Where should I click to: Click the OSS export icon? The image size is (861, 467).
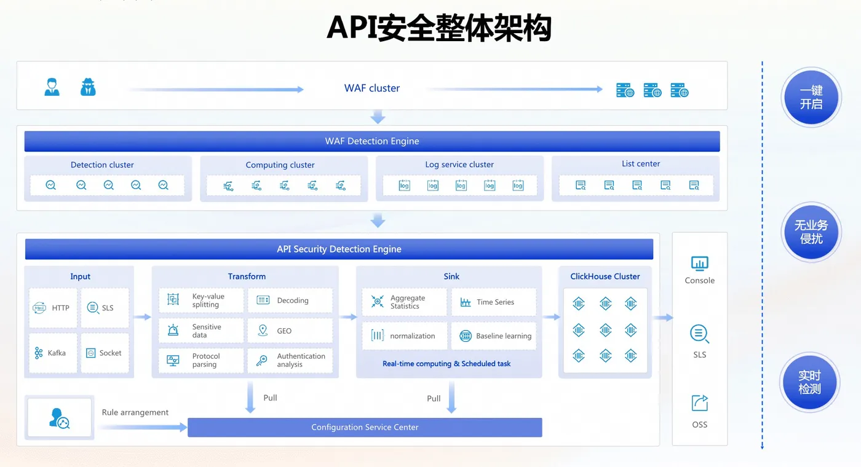700,403
